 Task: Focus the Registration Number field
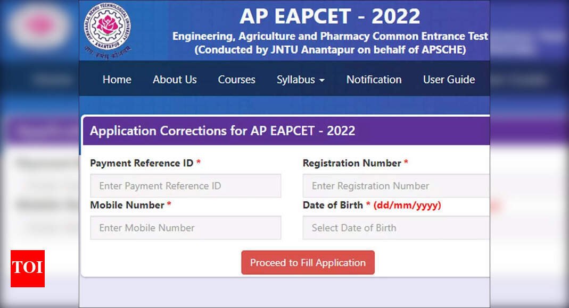(x=396, y=186)
